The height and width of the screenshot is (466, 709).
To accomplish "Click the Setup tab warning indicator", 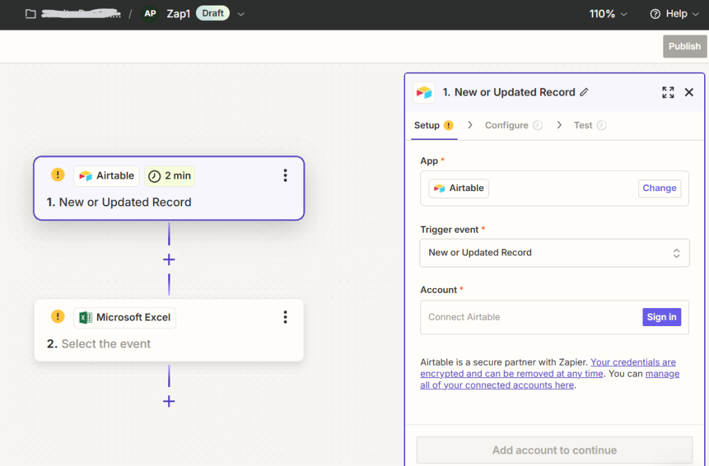I will 448,125.
